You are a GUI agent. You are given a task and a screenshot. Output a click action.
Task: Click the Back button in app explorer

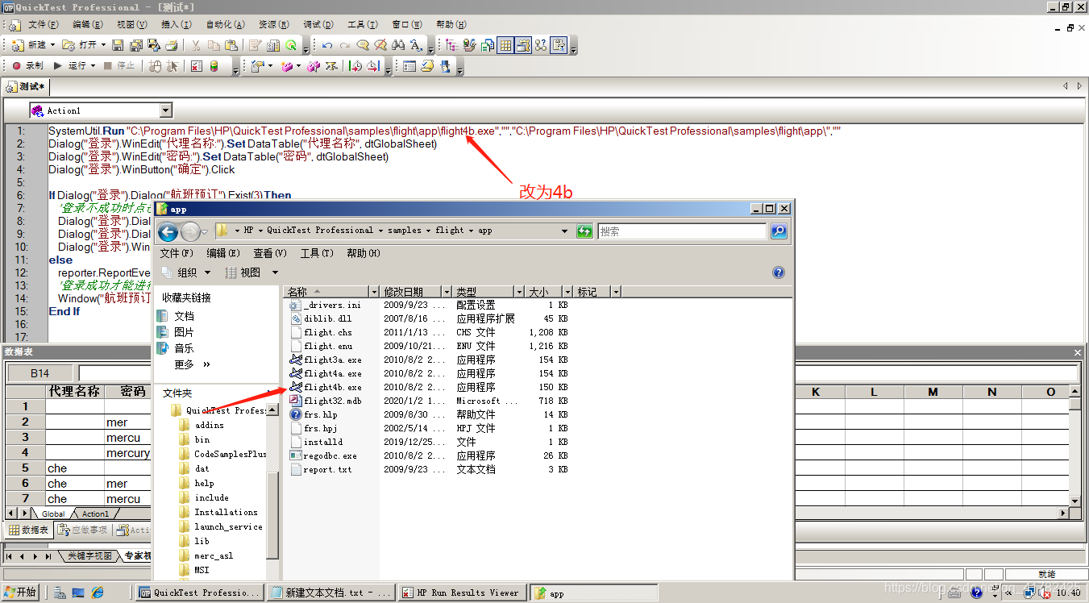point(168,232)
